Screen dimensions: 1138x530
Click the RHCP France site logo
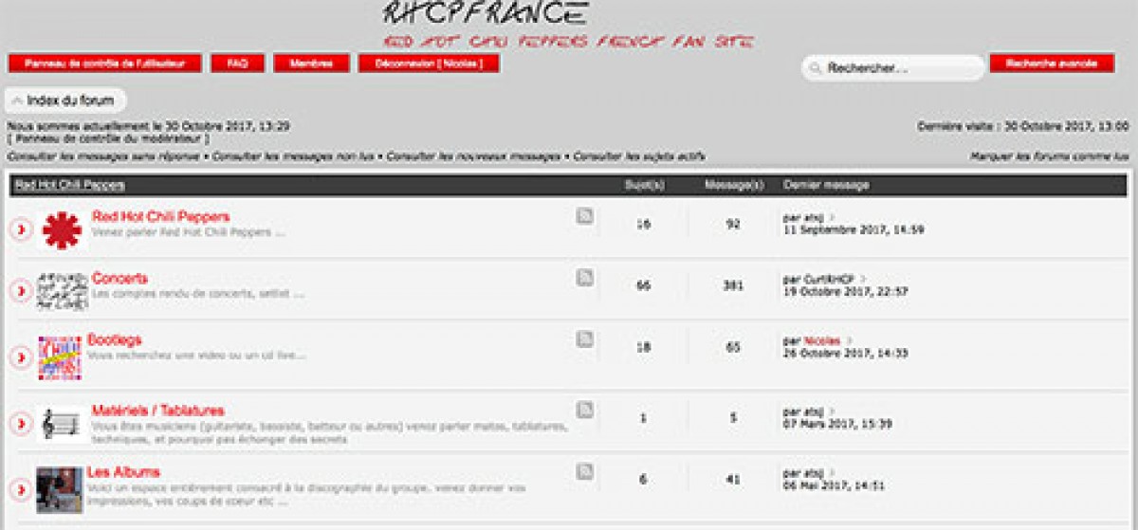tap(485, 13)
